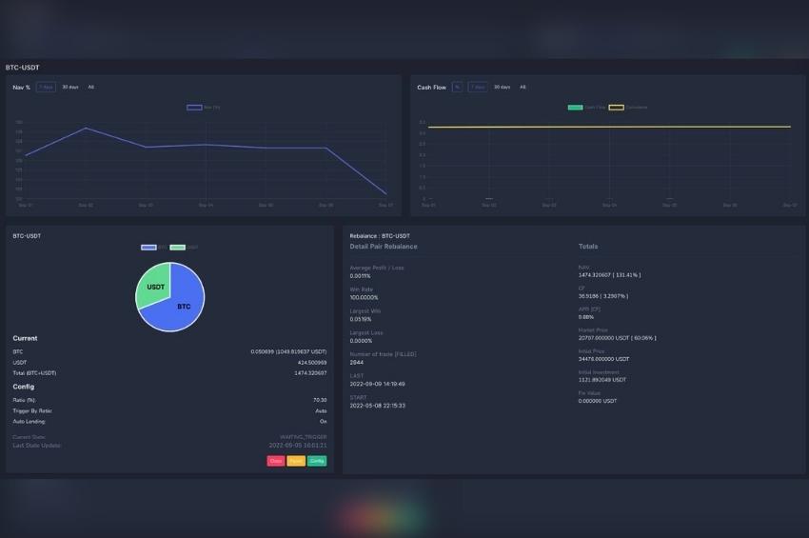Toggle the Nav (%) legend series
Image resolution: width=809 pixels, height=538 pixels.
pos(204,108)
